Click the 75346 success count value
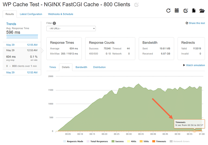This screenshot has width=208, height=145. (107, 49)
